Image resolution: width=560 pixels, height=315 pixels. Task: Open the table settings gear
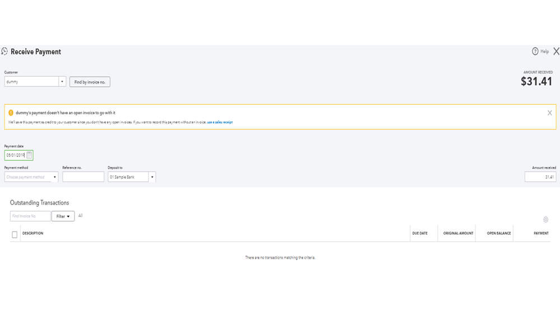(x=545, y=220)
